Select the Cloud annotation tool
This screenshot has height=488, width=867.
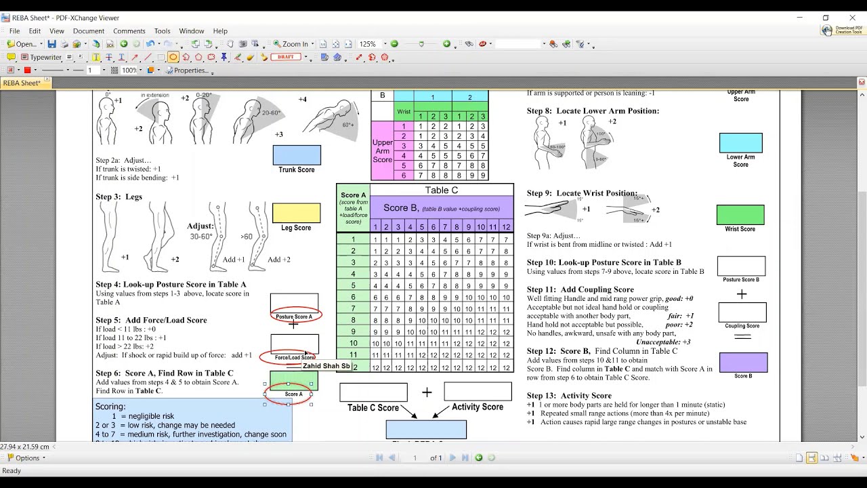coord(211,58)
